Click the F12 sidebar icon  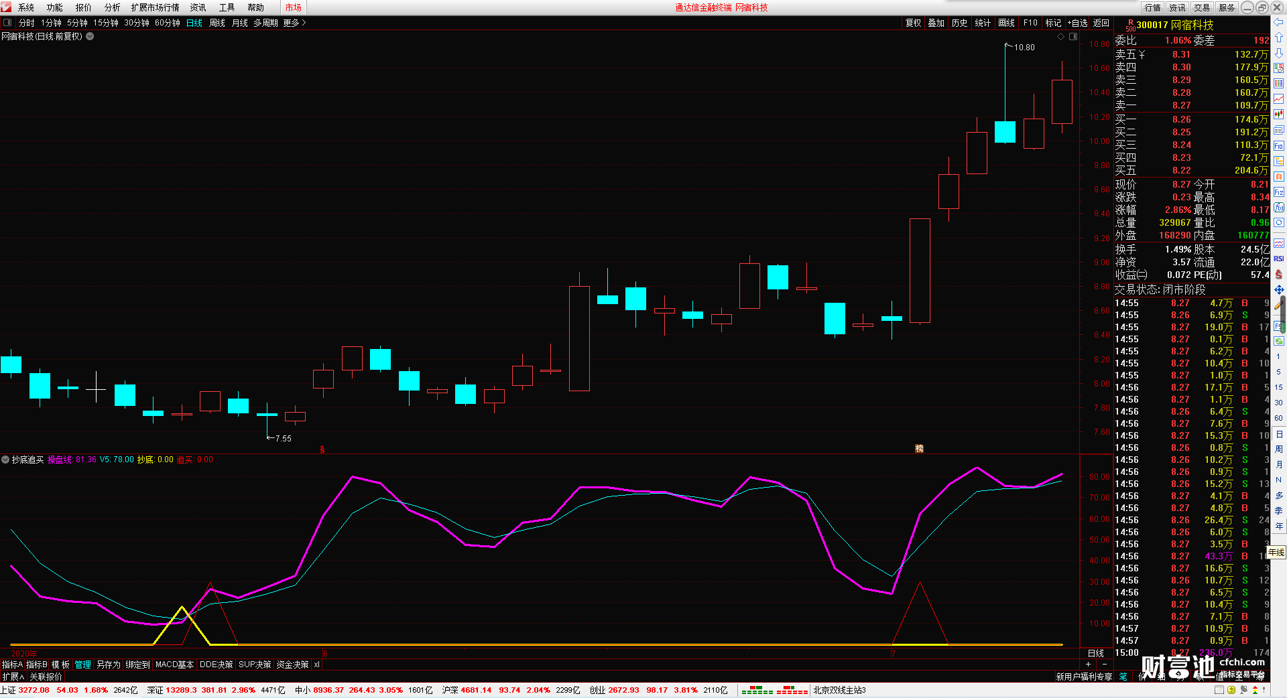1279,192
